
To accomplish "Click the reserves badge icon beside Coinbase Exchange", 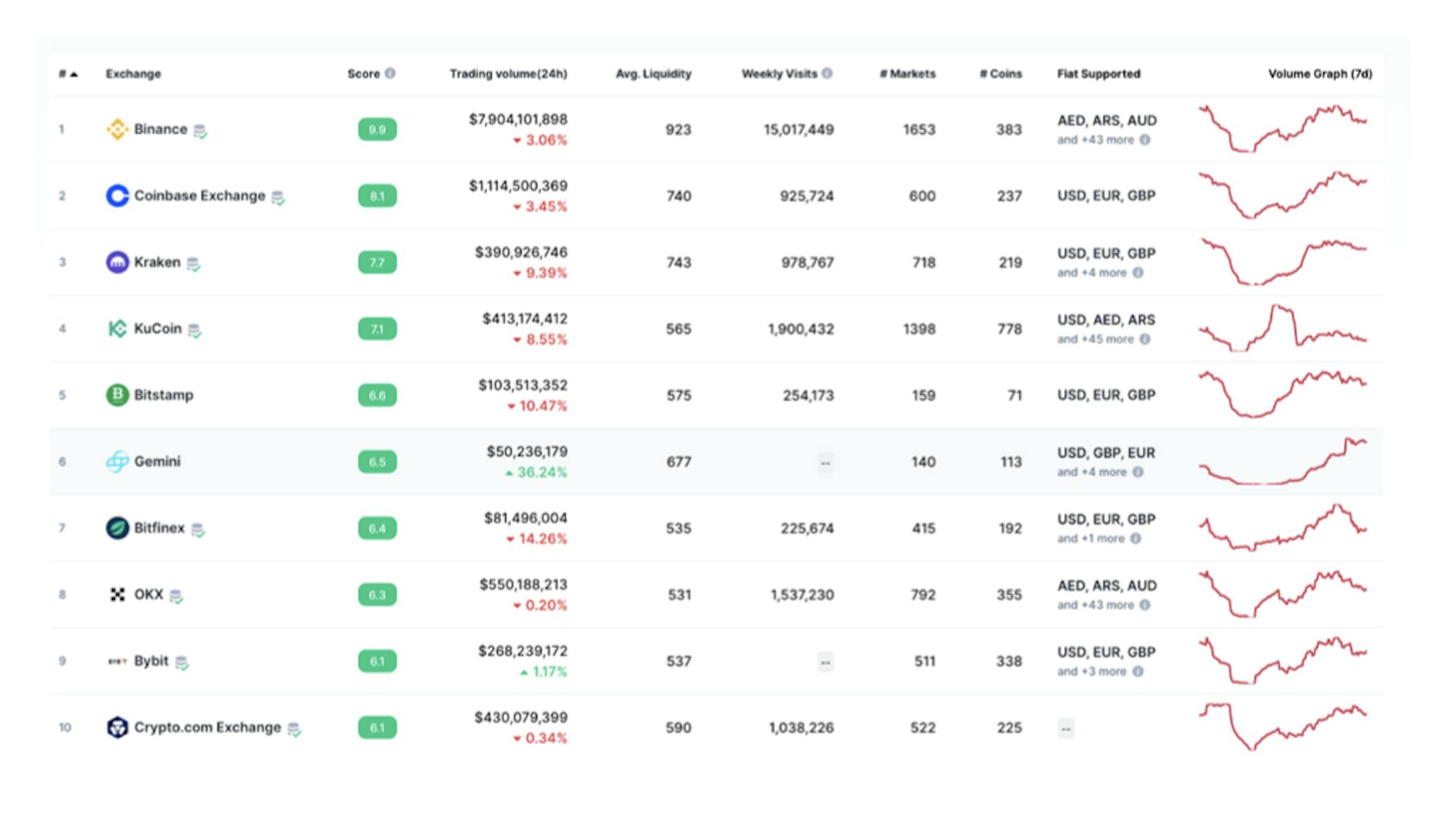I will coord(279,197).
